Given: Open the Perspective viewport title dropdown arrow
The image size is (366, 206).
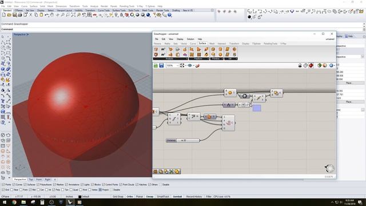Looking at the screenshot, I should click(x=27, y=34).
